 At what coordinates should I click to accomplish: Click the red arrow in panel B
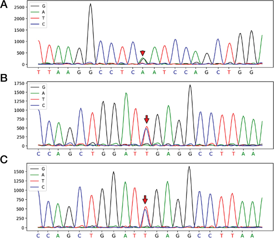click(x=147, y=119)
